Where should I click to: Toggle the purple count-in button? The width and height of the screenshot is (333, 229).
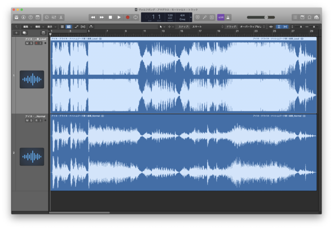point(221,17)
